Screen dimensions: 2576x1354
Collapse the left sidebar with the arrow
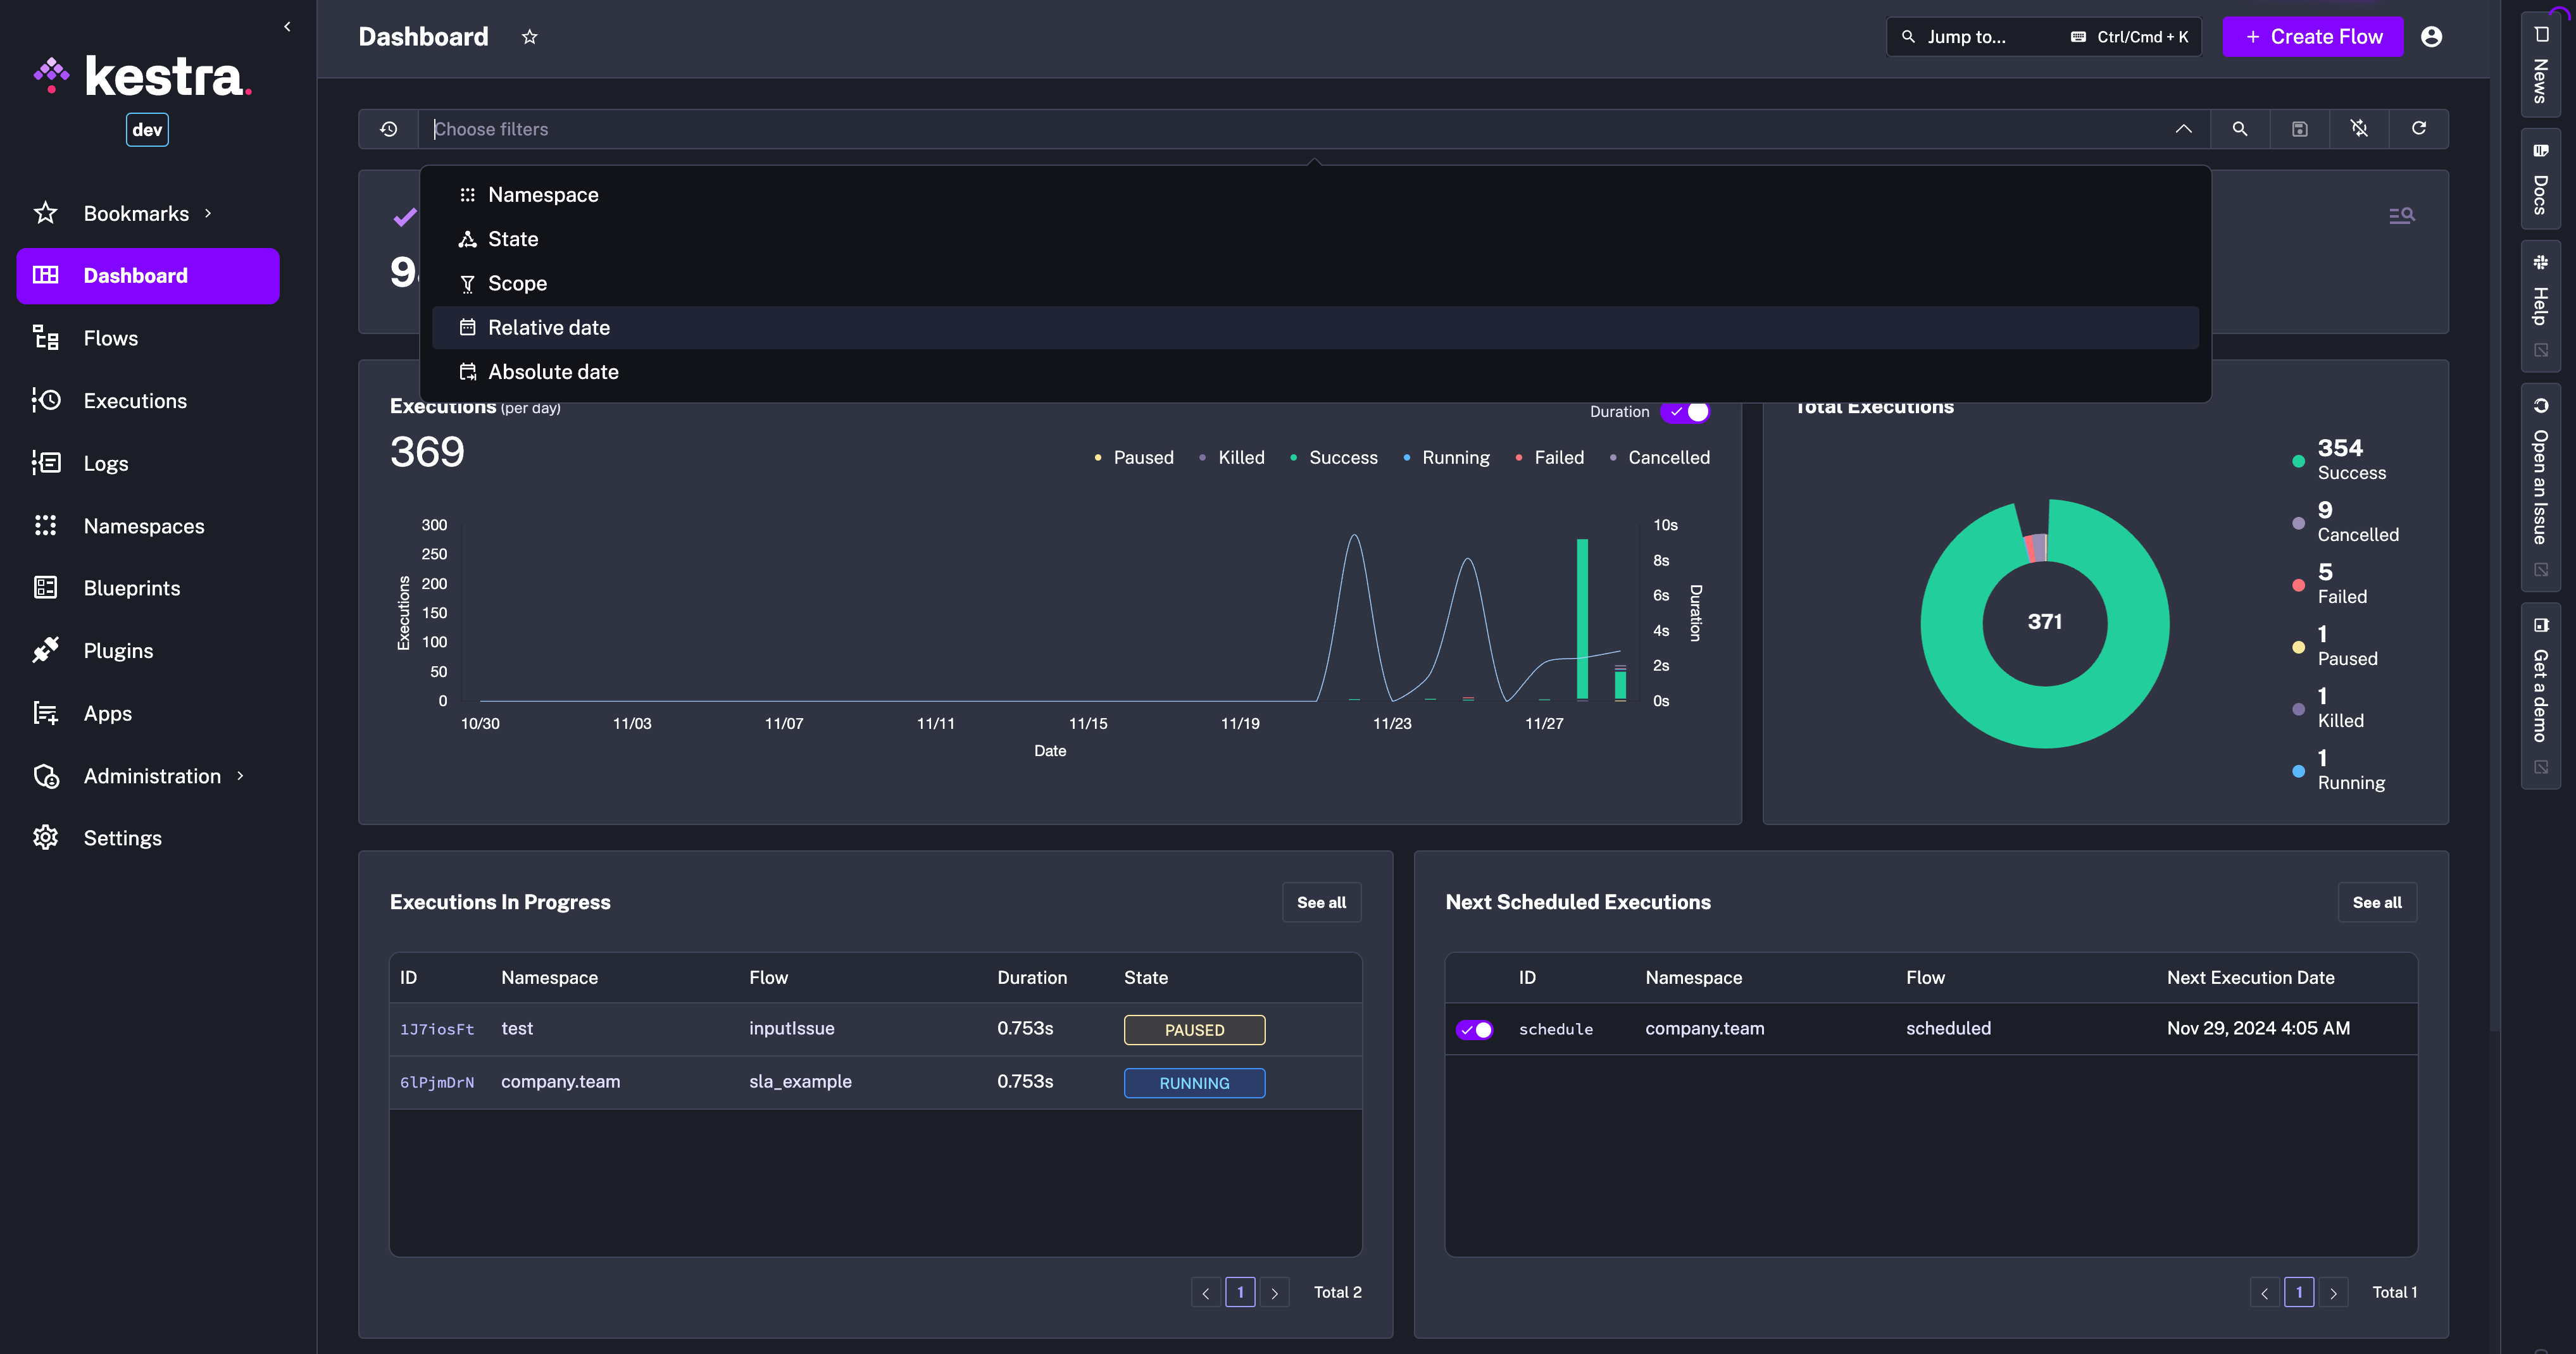pos(287,27)
